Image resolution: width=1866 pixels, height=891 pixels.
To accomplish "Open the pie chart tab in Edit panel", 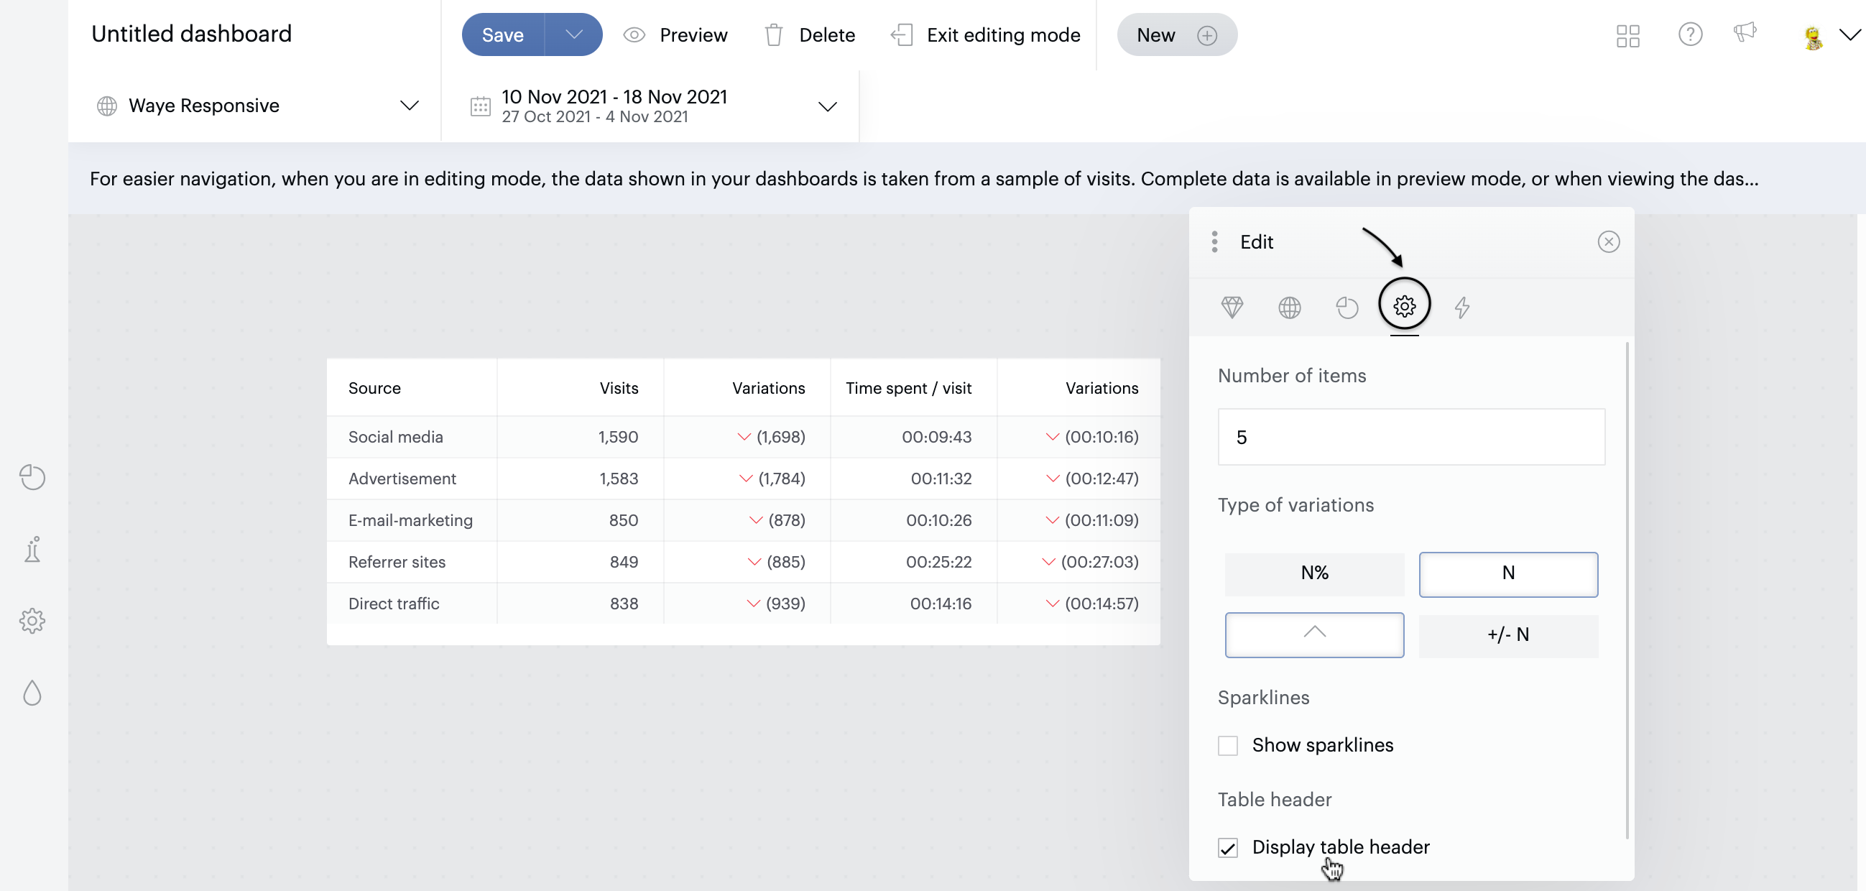I will [1347, 307].
